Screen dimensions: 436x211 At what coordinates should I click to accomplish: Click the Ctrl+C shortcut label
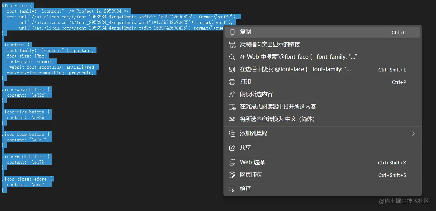(399, 33)
